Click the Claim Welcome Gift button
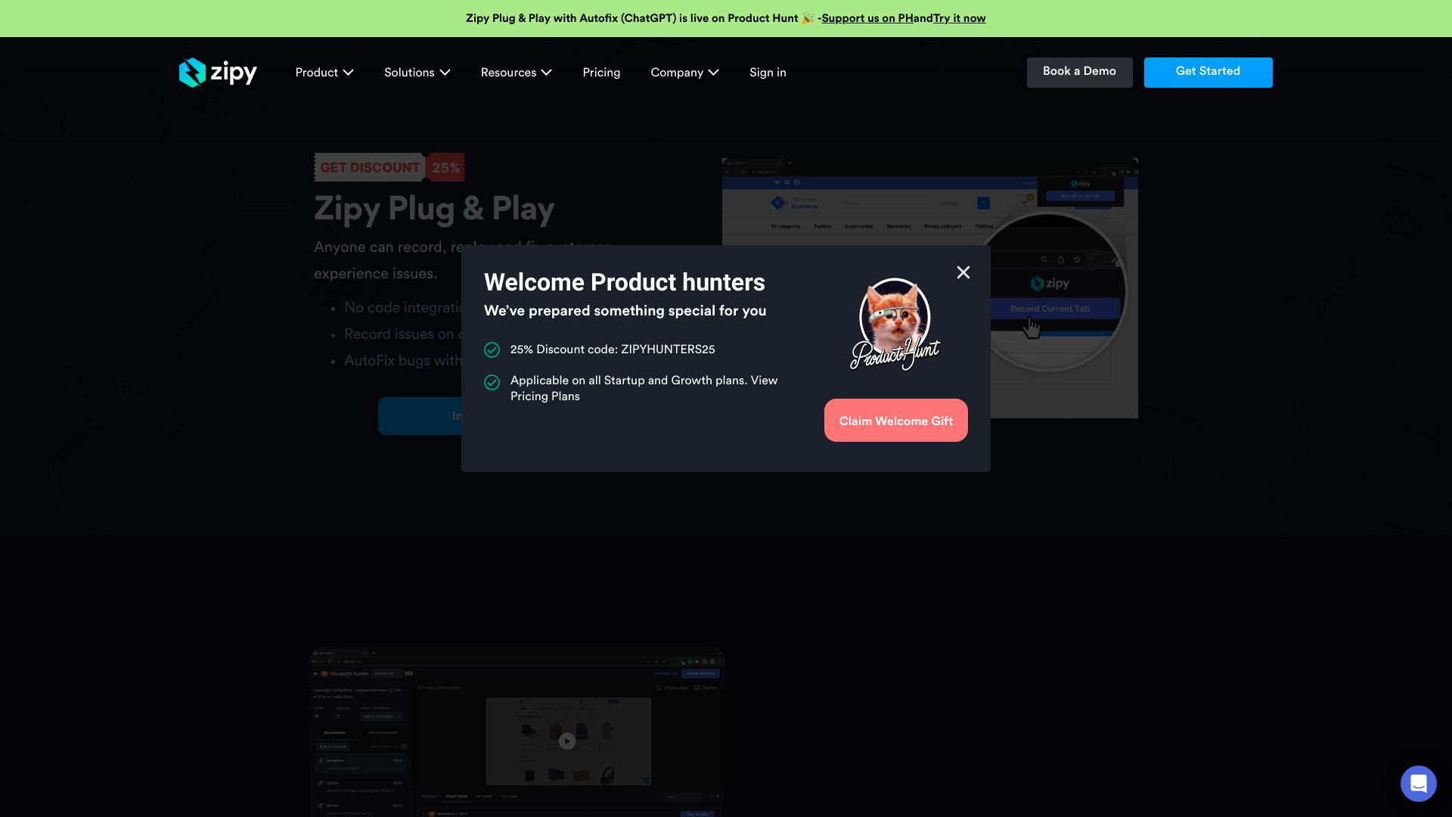This screenshot has width=1452, height=817. [895, 421]
